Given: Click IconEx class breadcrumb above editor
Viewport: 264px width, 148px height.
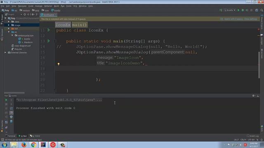Looking at the screenshot, I should [63, 25].
